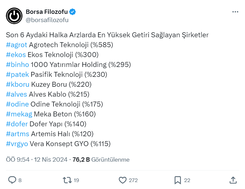245x189 pixels.
Task: Open the #odine hashtag
Action: [17, 104]
